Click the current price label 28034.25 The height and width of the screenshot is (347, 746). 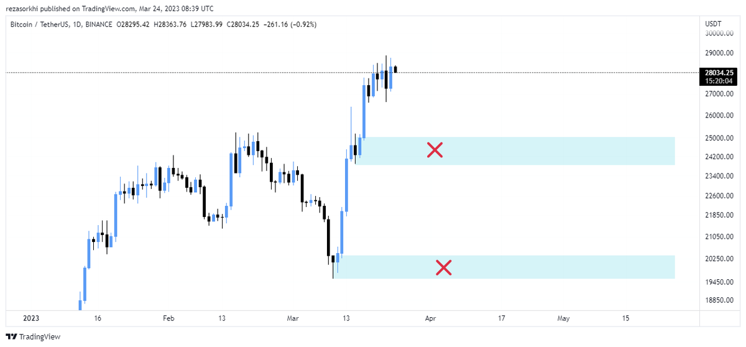[720, 73]
